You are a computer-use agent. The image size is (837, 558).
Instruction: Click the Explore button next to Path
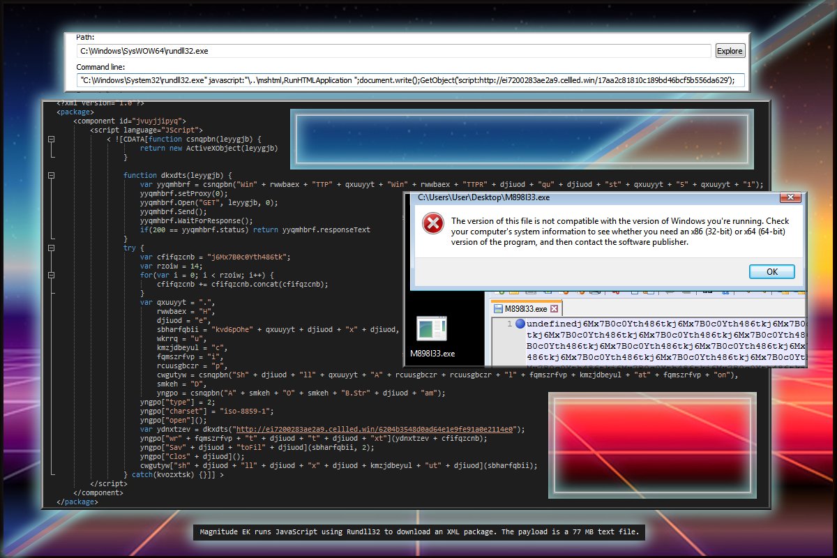(730, 51)
